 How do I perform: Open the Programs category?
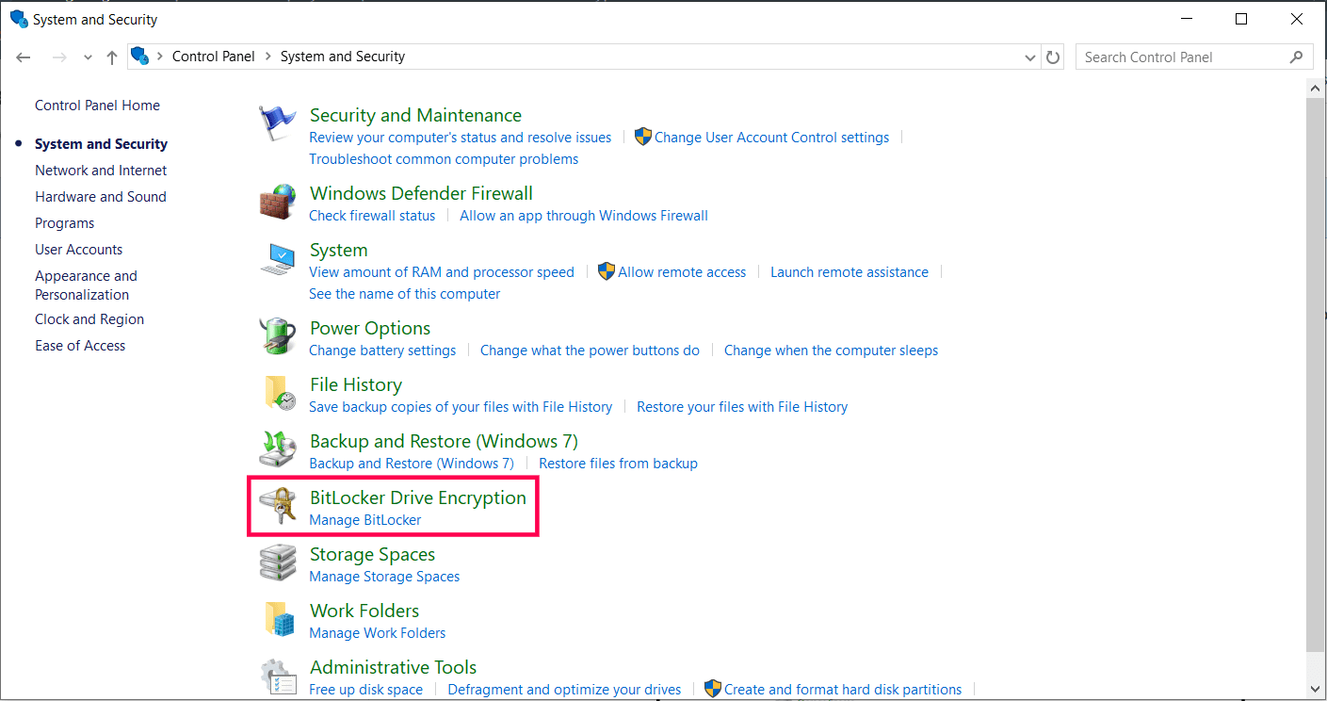(x=65, y=223)
